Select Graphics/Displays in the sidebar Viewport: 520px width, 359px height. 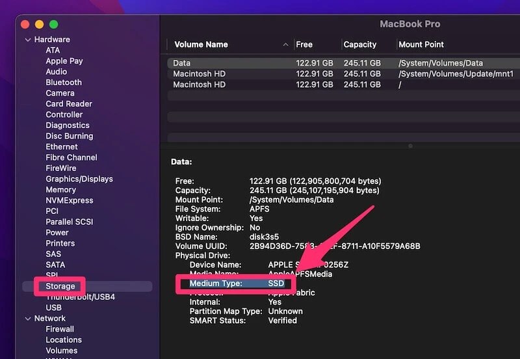pos(79,179)
